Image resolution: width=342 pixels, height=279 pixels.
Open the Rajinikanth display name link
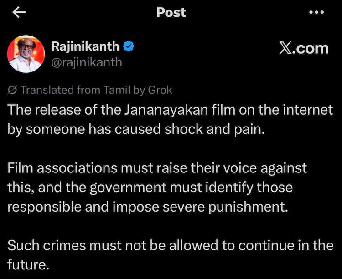[x=85, y=46]
